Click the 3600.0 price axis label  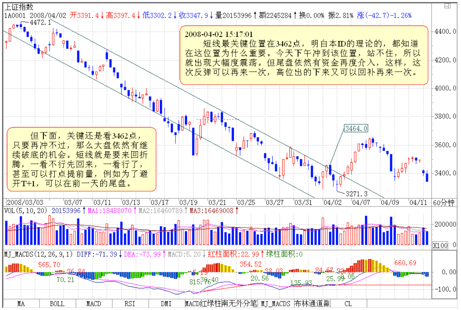click(x=445, y=145)
